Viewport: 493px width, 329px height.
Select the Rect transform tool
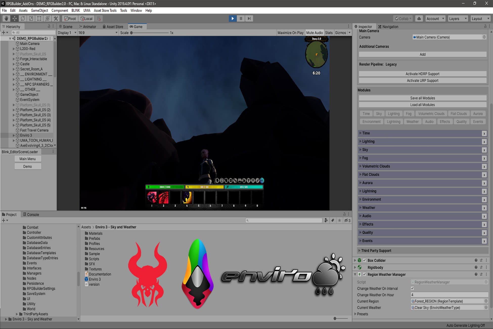[39, 18]
